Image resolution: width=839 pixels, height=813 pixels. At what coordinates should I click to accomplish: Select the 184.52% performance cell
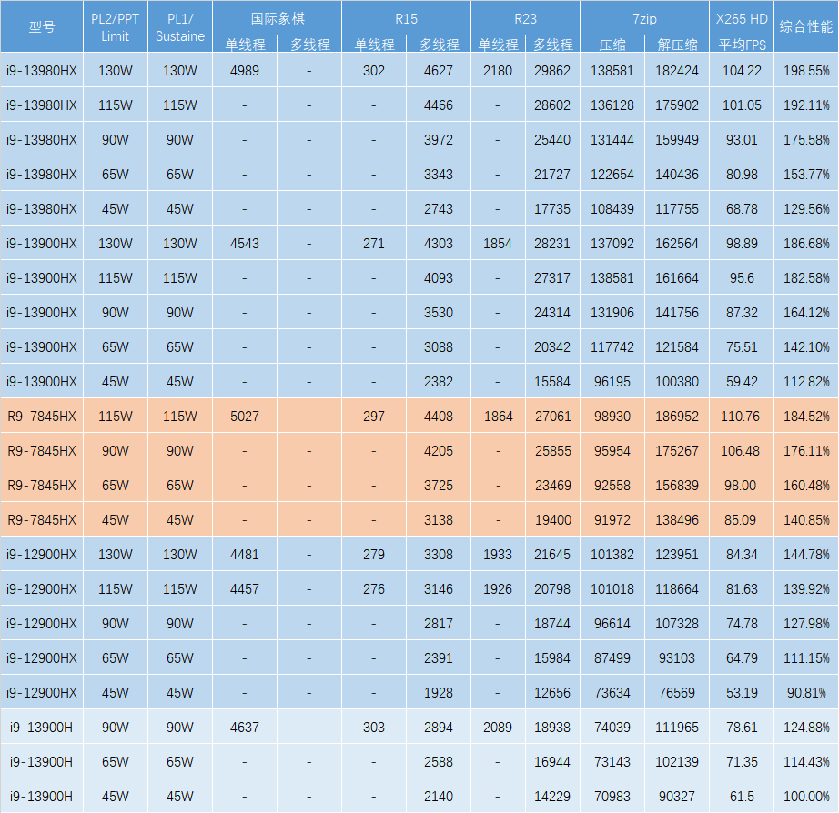coord(806,416)
